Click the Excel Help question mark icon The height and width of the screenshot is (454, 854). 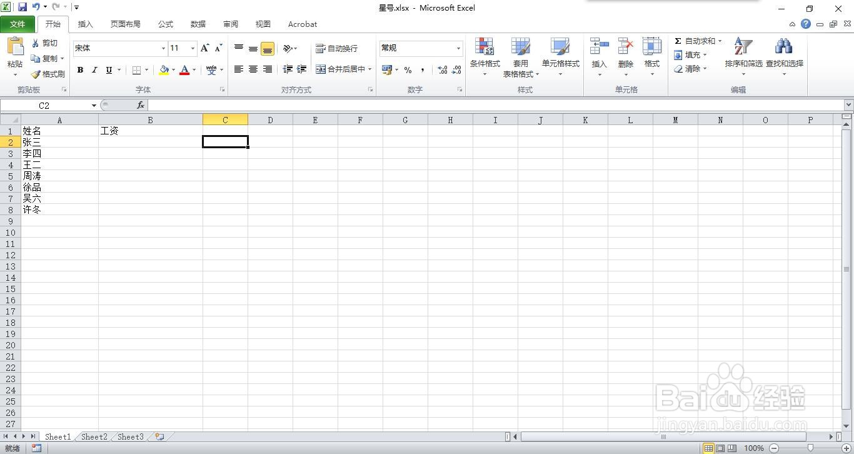[805, 24]
